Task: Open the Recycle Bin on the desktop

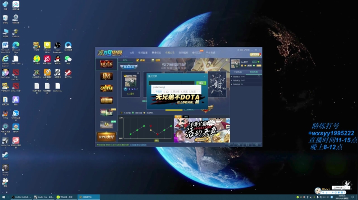Action: [x=5, y=19]
